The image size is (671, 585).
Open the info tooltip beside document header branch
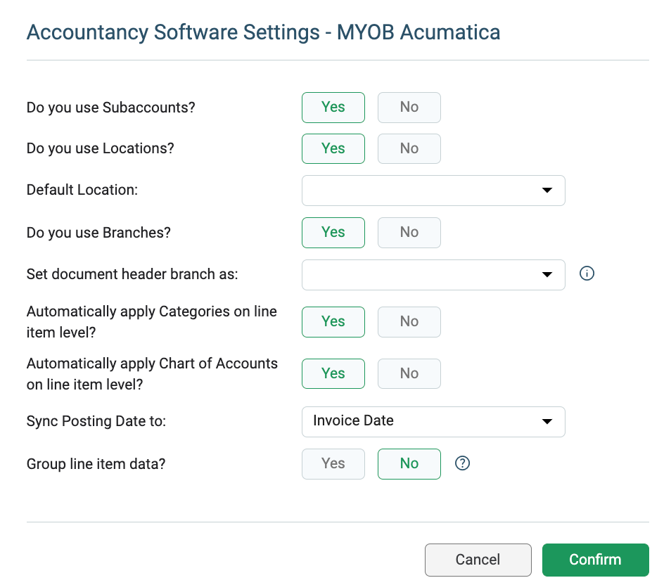(x=587, y=274)
